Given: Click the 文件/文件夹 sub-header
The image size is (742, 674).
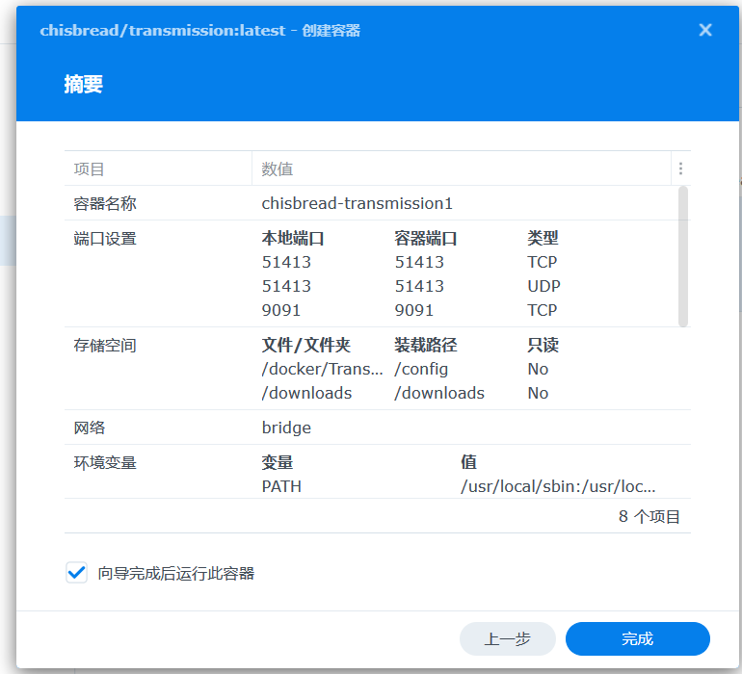Looking at the screenshot, I should [x=306, y=345].
